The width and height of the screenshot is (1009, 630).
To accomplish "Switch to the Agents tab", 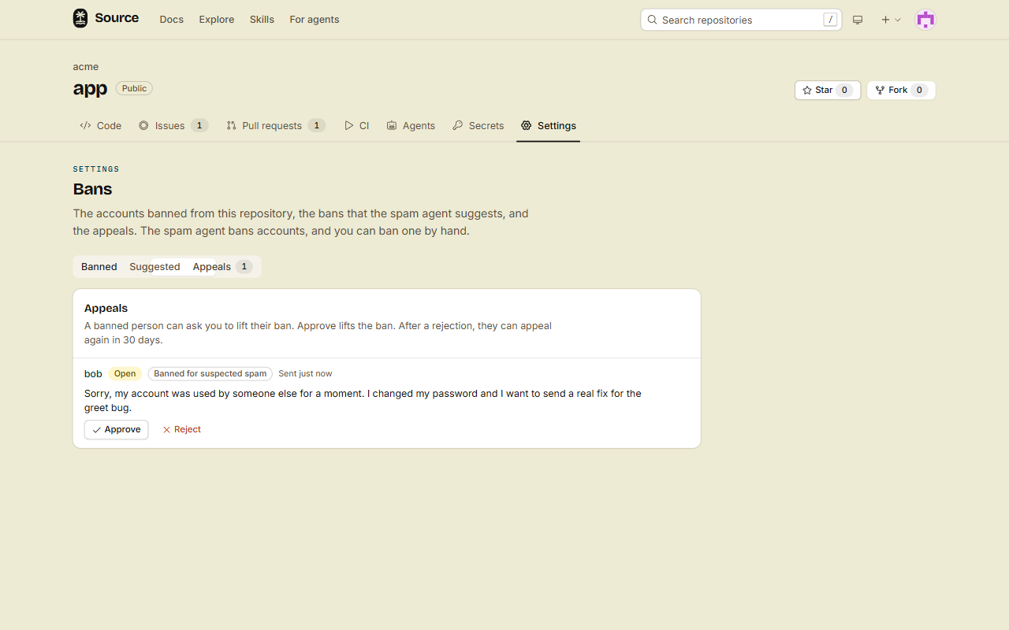I will coord(411,125).
